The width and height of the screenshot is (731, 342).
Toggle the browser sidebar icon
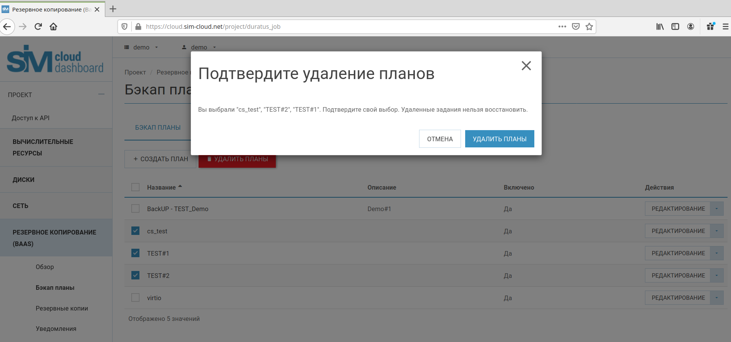[675, 26]
